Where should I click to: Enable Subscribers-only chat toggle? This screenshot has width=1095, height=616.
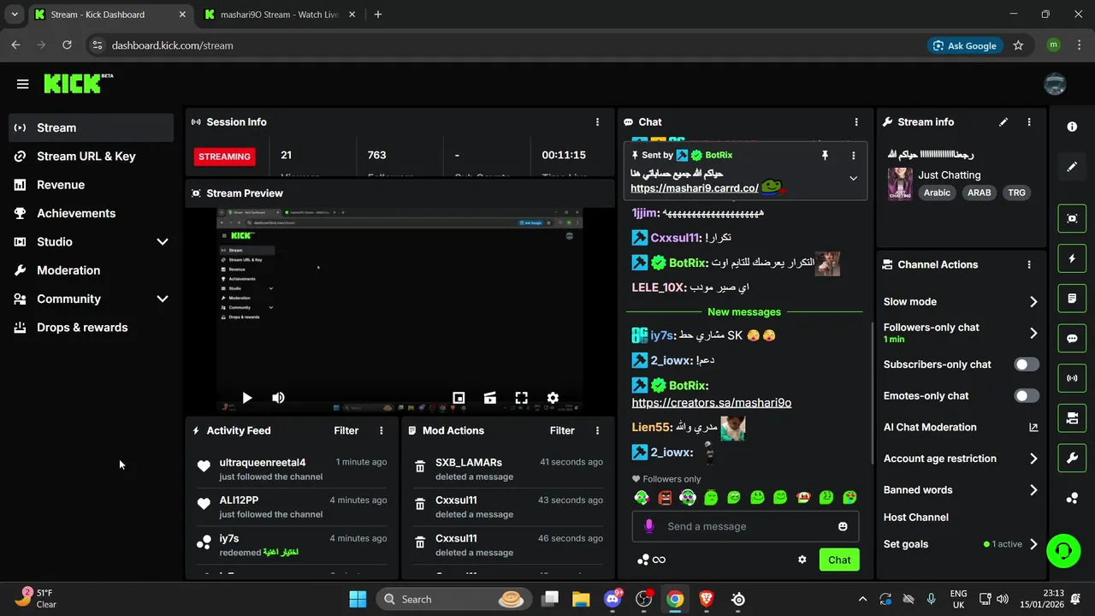click(x=1027, y=364)
